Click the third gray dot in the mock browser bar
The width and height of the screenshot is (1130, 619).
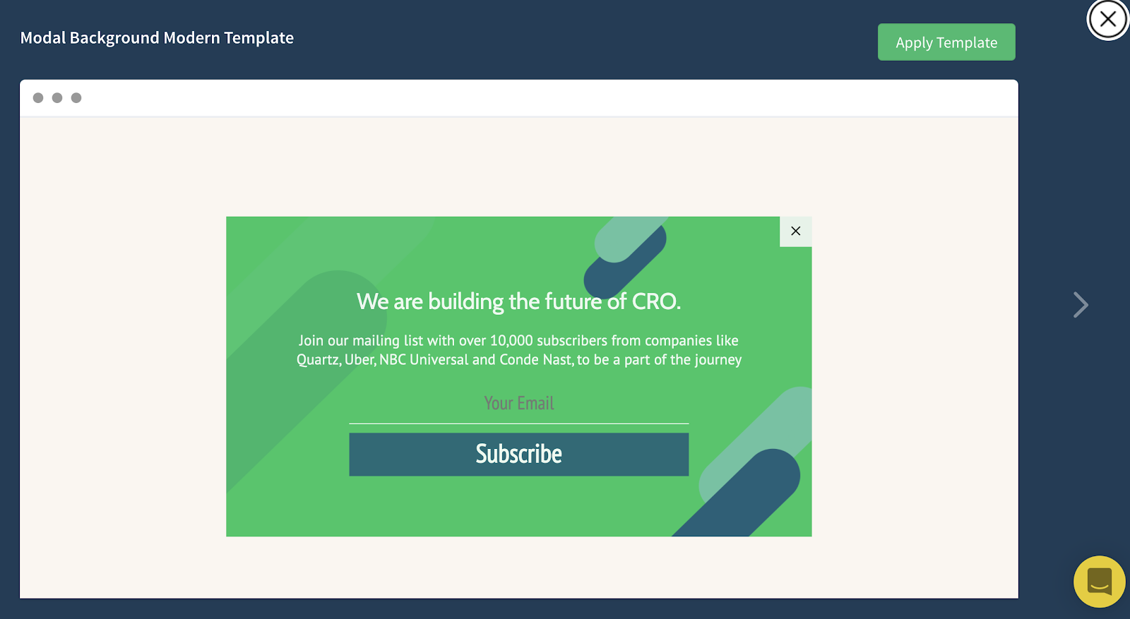point(76,98)
